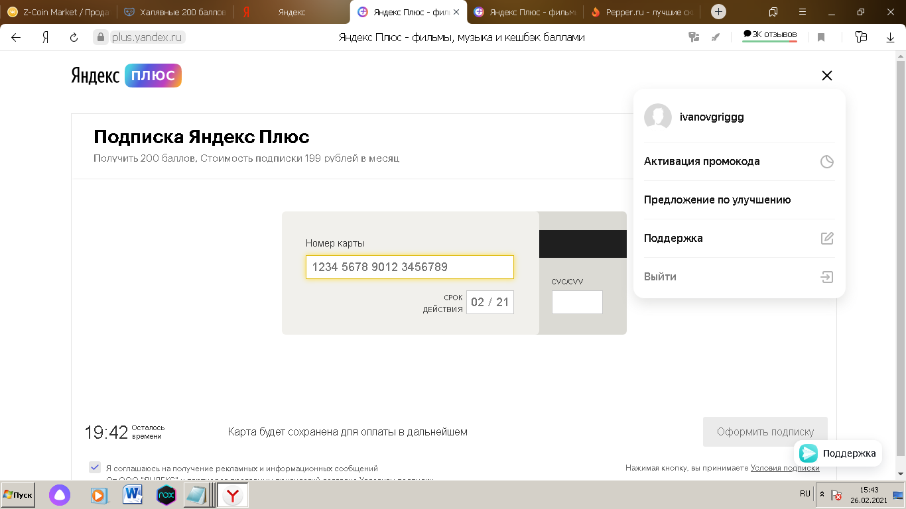The image size is (906, 509).
Task: Open the Поддержка chat widget
Action: [x=838, y=453]
